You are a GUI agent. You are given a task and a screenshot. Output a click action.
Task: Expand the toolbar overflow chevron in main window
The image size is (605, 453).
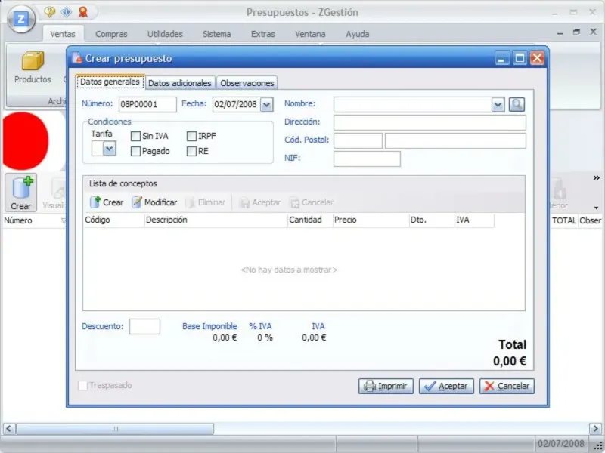(596, 177)
